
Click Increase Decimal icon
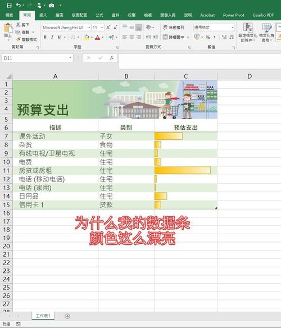224,37
